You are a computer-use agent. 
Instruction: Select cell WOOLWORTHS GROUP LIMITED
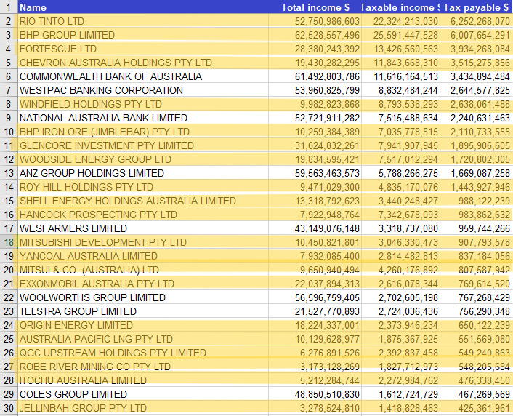[143, 297]
